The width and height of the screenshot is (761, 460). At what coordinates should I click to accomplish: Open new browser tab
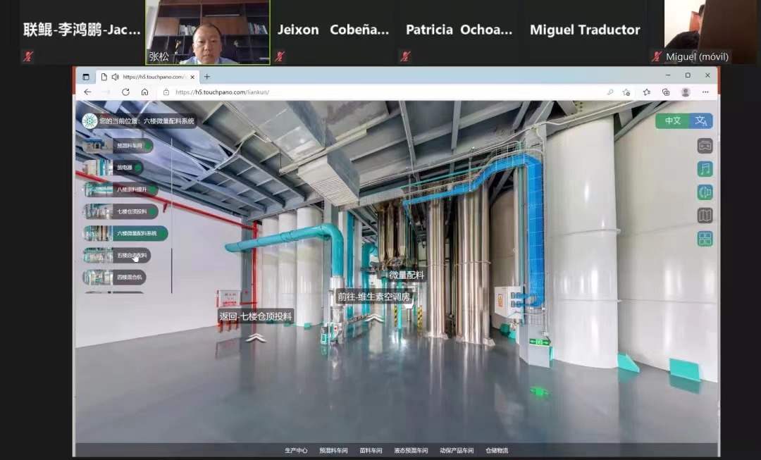206,77
